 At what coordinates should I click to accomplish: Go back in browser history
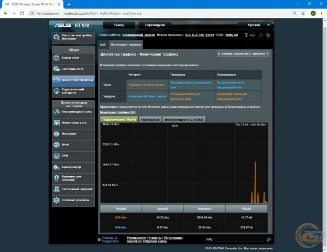[x=6, y=13]
